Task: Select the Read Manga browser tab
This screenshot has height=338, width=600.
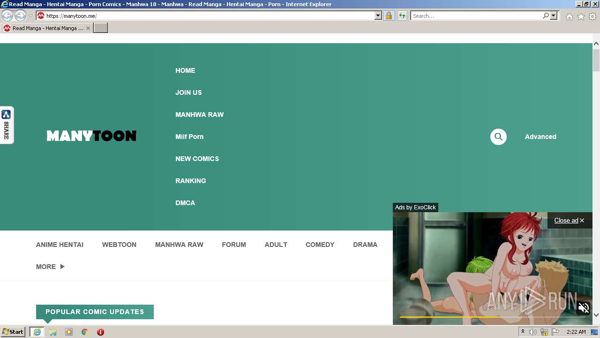Action: tap(46, 28)
